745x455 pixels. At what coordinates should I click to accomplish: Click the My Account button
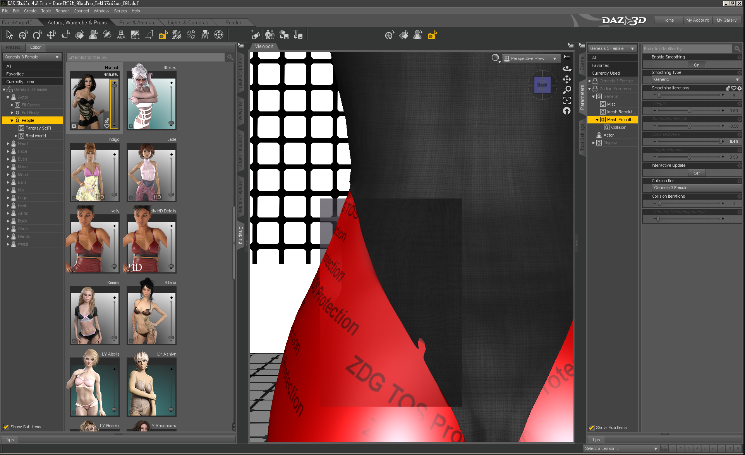pyautogui.click(x=697, y=20)
